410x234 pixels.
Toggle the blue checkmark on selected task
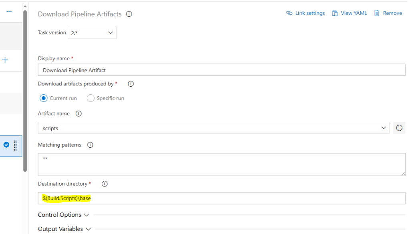coord(6,145)
